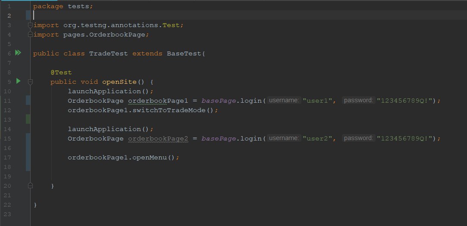Click 'password:' parameter hint on line 15
Viewport: 467px width, 226px height.
(359, 138)
